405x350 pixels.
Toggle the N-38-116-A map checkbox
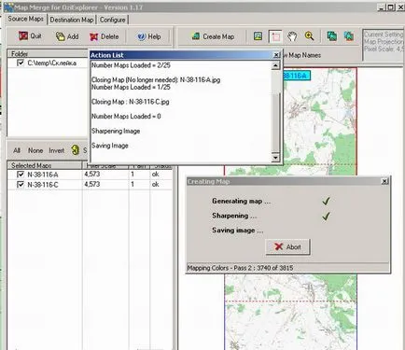point(21,175)
